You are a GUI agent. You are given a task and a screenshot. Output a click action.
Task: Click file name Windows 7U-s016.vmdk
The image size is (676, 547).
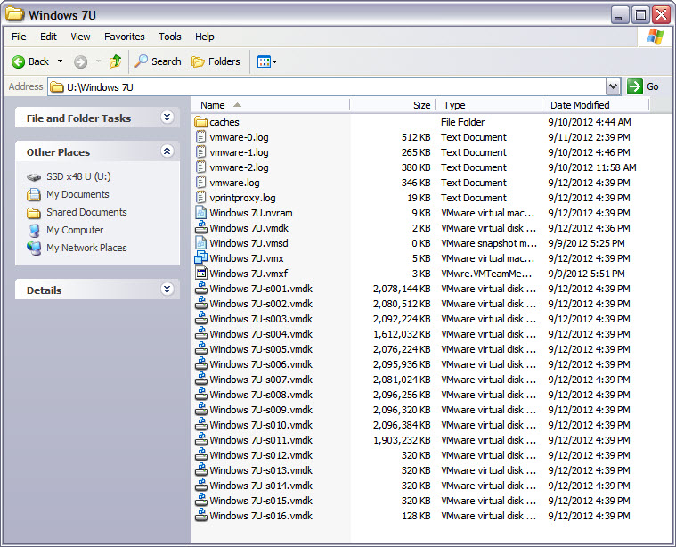(x=261, y=516)
